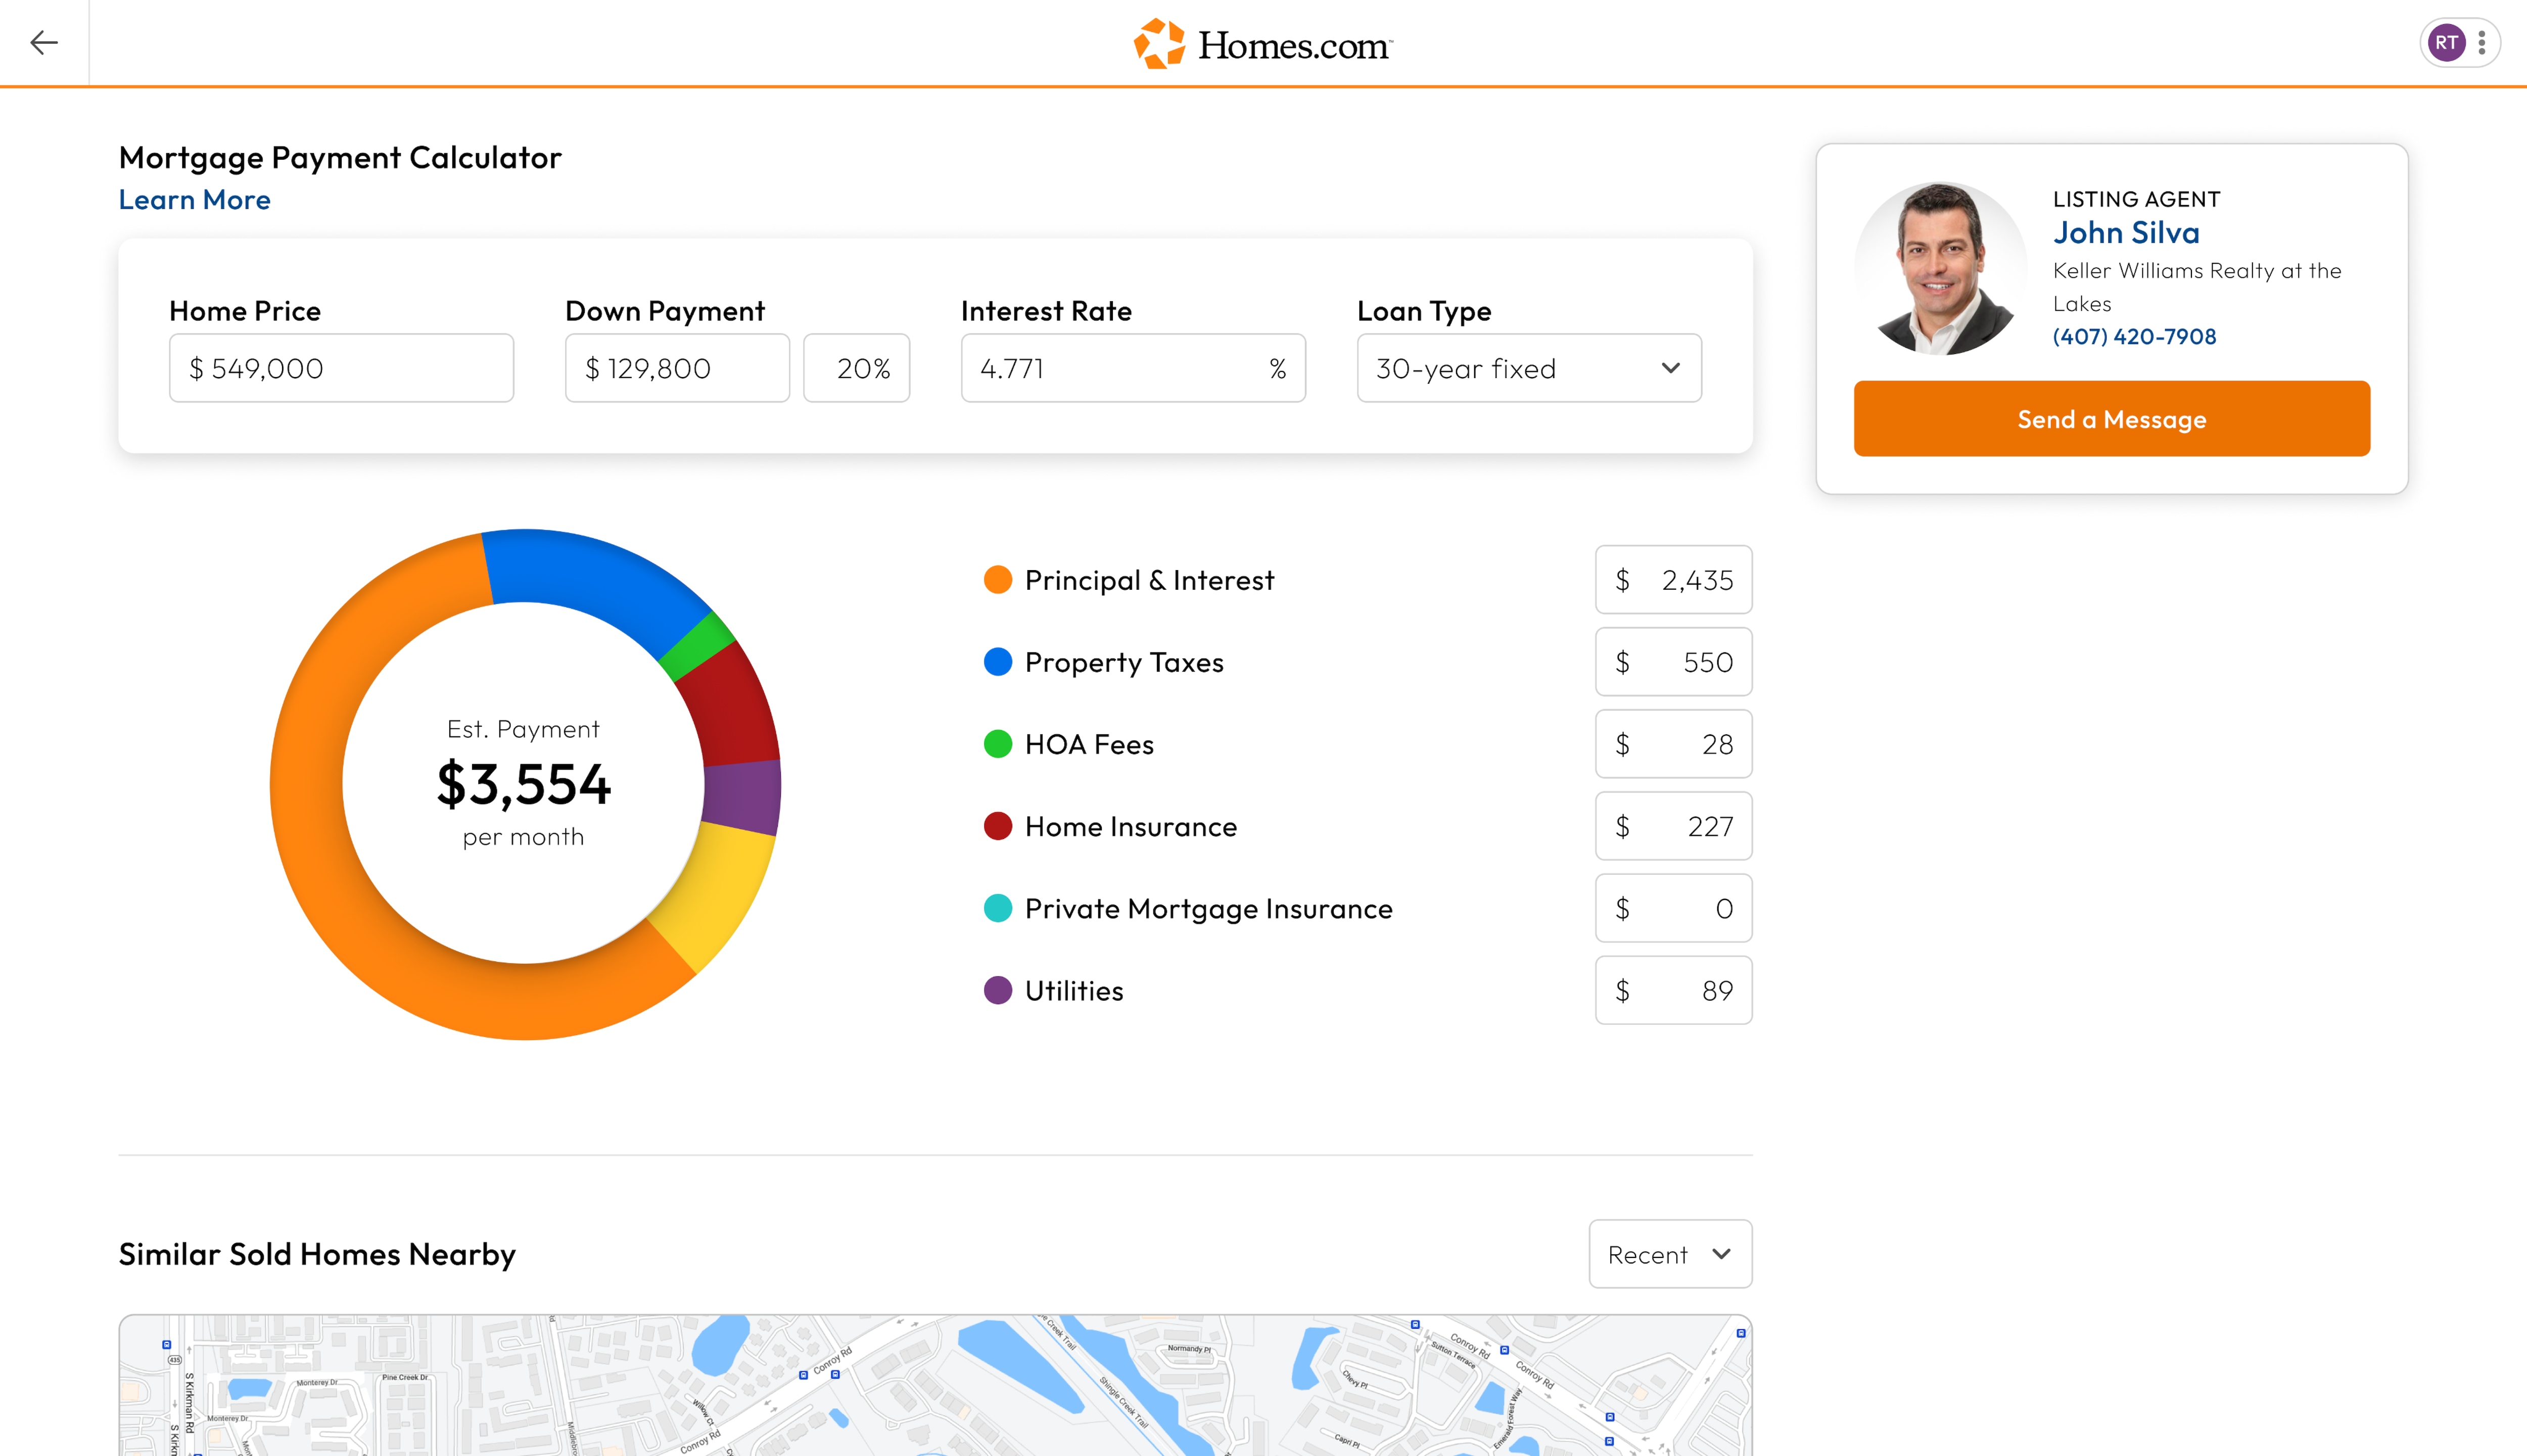The height and width of the screenshot is (1456, 2527).
Task: Edit the HOA Fees amount field
Action: click(x=1673, y=744)
